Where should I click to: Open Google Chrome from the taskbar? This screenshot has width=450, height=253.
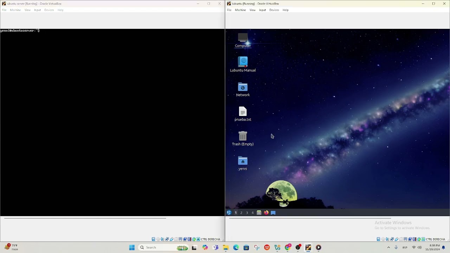tap(288, 247)
